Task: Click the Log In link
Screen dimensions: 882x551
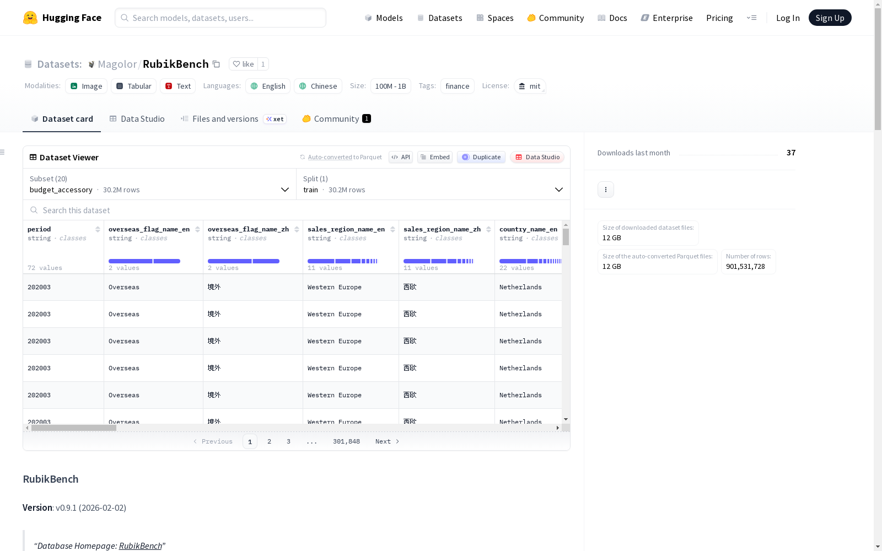Action: point(788,18)
